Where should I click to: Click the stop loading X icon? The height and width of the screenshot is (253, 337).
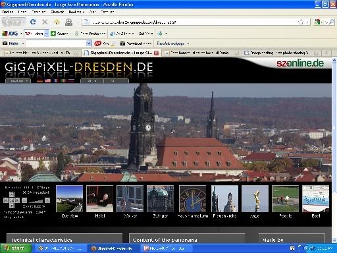45,22
